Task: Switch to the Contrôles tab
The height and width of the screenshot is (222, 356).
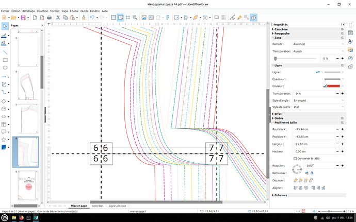Action: [98, 206]
